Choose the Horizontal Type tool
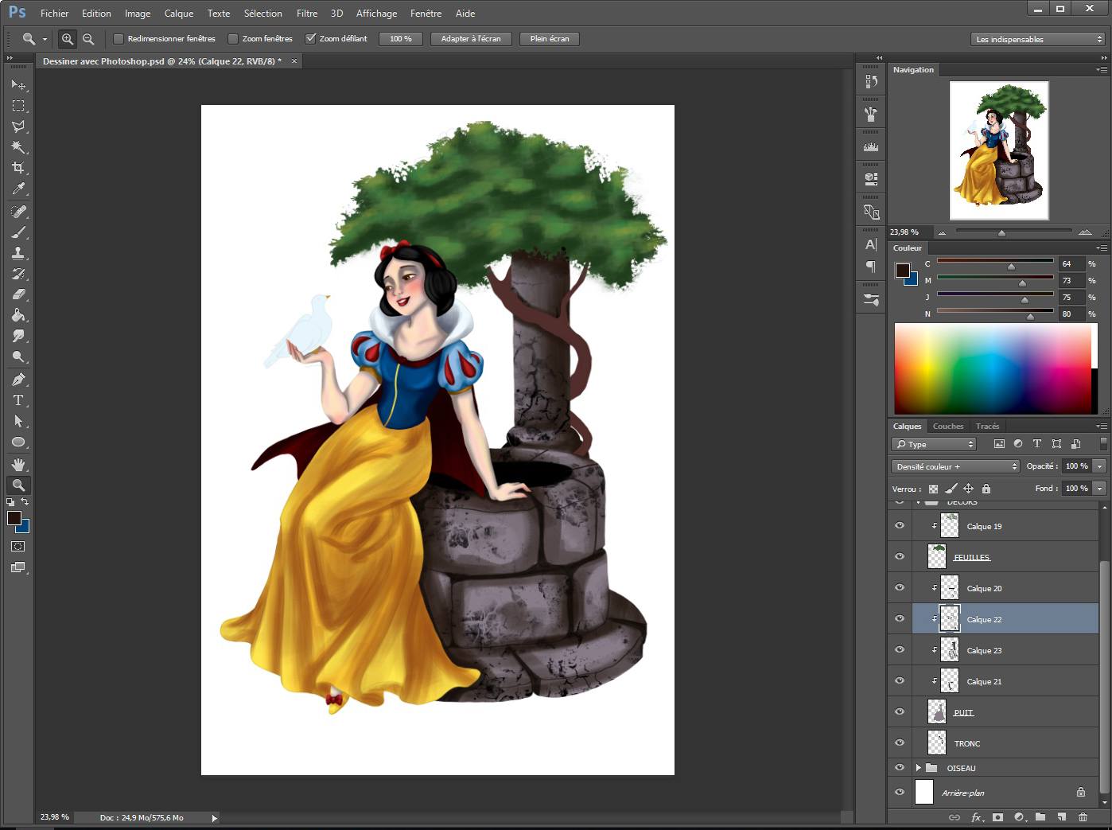Image resolution: width=1112 pixels, height=830 pixels. tap(17, 401)
